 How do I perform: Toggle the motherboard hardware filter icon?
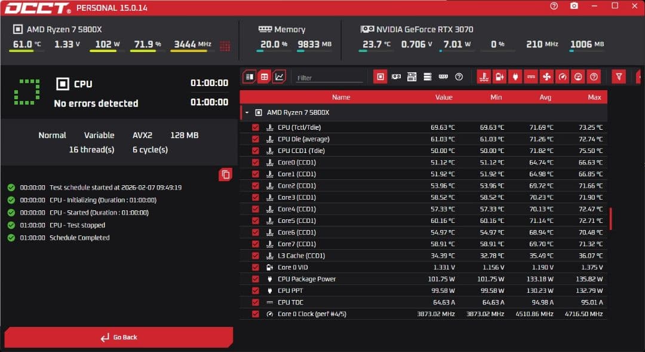pyautogui.click(x=411, y=76)
